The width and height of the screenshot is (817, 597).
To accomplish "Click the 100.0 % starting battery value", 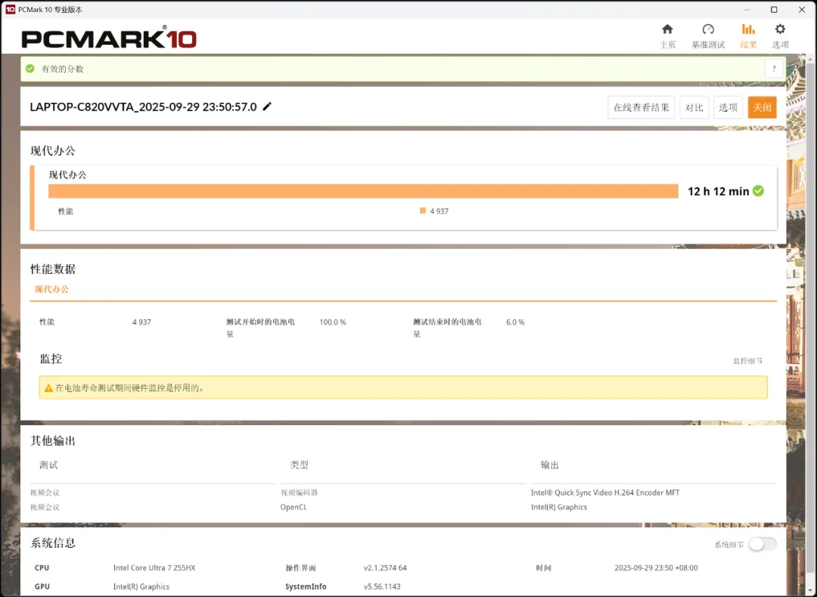I will (x=332, y=322).
